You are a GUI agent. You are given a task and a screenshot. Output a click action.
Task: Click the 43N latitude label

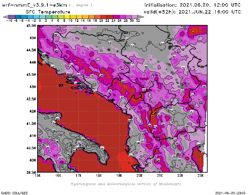pyautogui.click(x=32, y=87)
